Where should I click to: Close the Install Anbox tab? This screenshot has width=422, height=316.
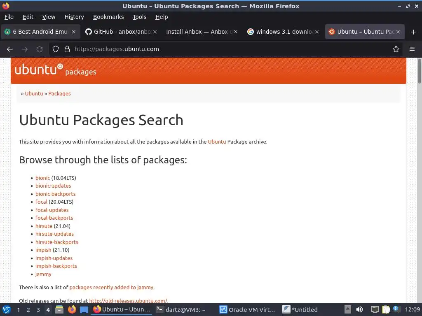[236, 32]
